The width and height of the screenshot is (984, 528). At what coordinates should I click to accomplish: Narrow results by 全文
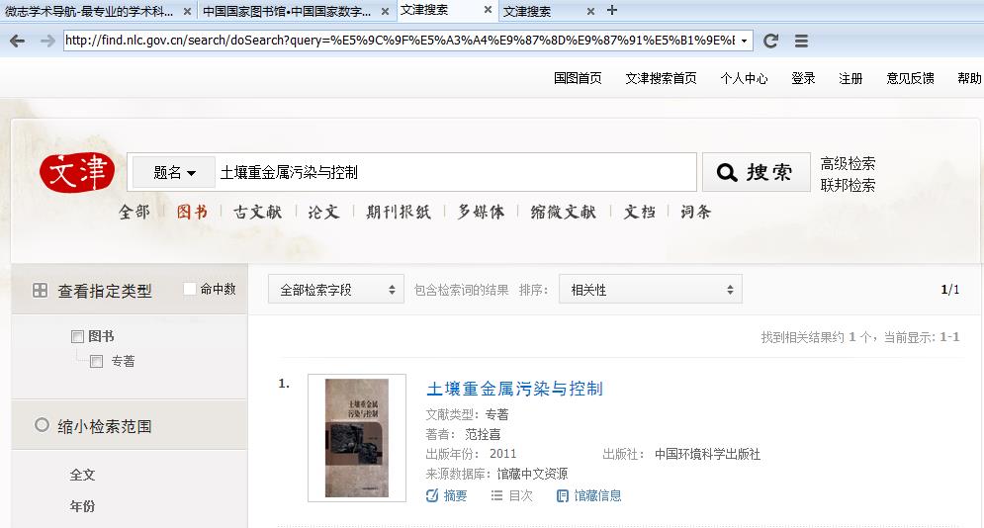(x=83, y=475)
